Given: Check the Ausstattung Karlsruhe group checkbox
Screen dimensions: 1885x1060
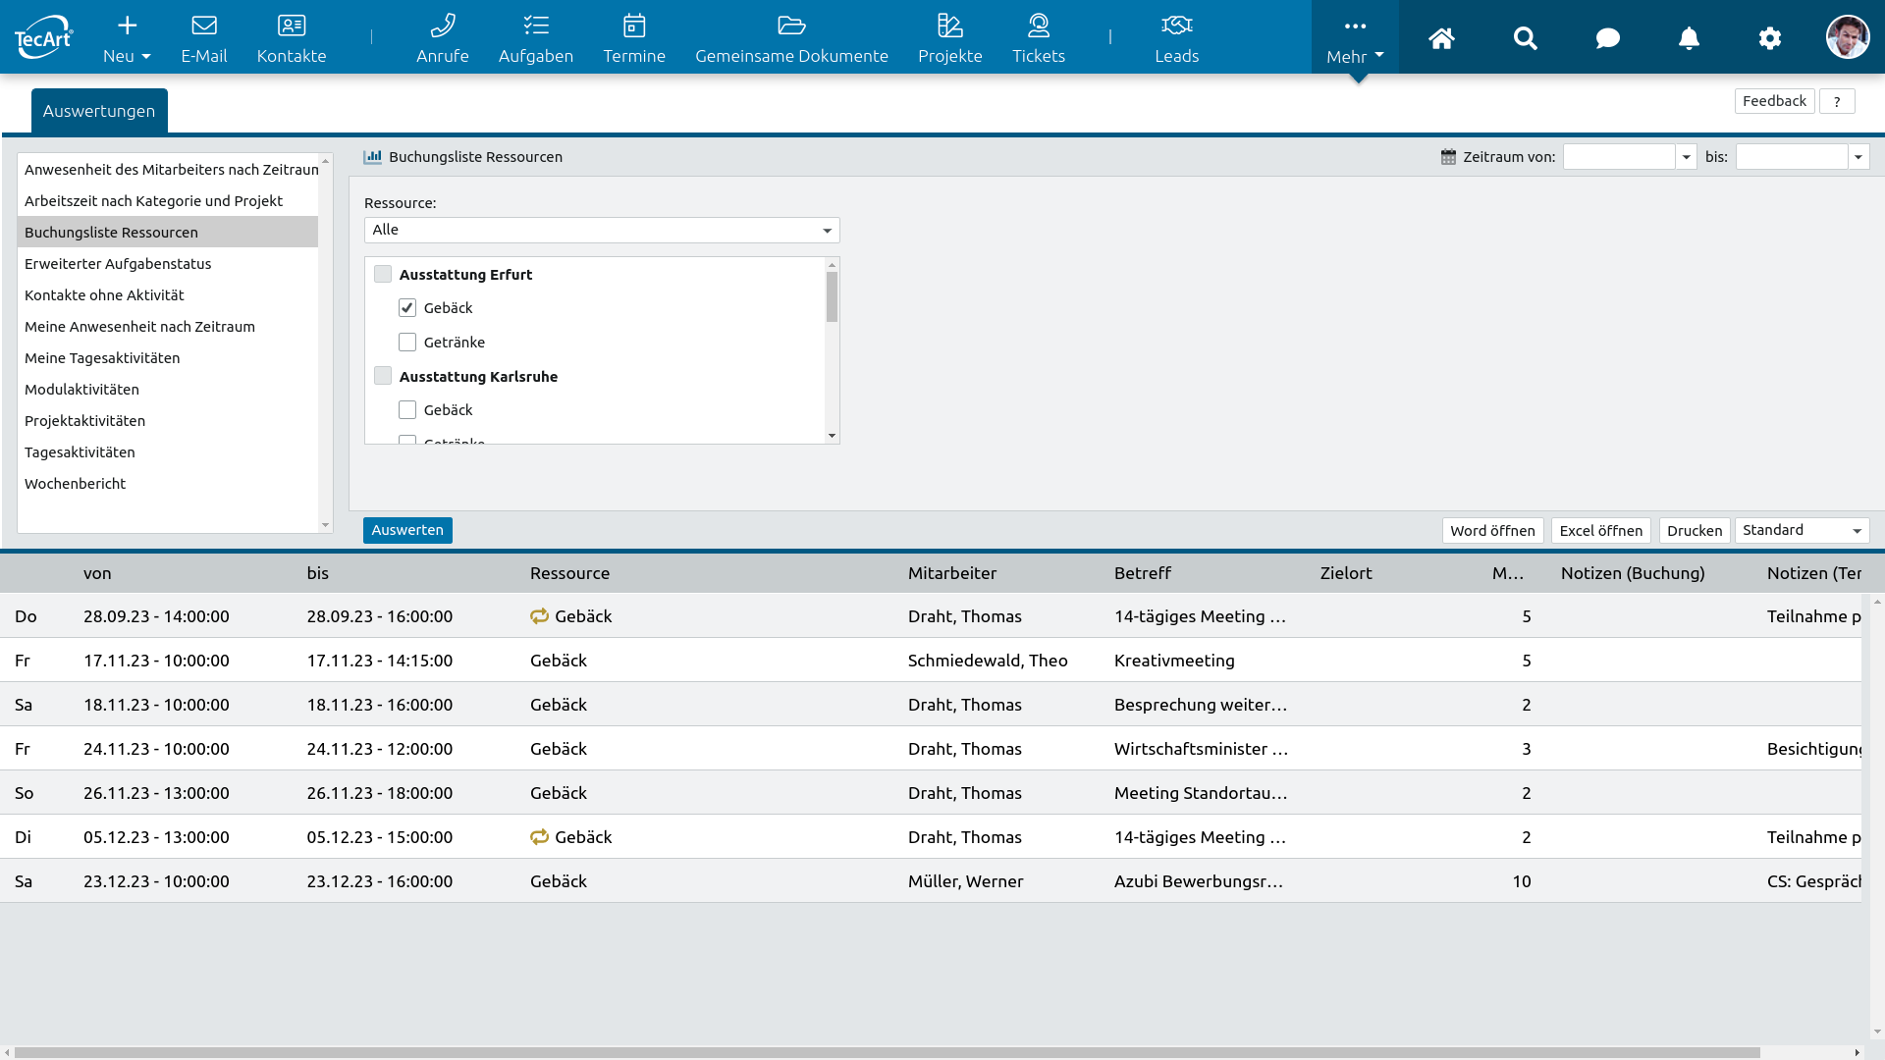Looking at the screenshot, I should click(383, 376).
